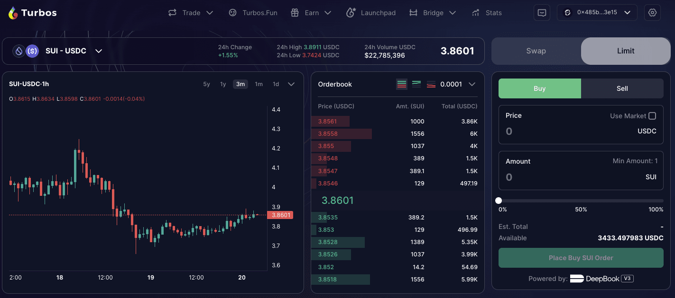Open the Stats link

(x=494, y=13)
